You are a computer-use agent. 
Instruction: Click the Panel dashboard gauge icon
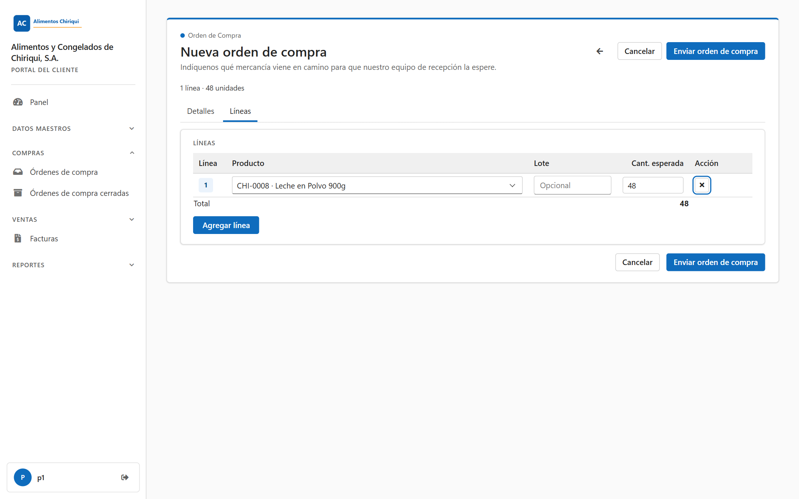pos(18,102)
